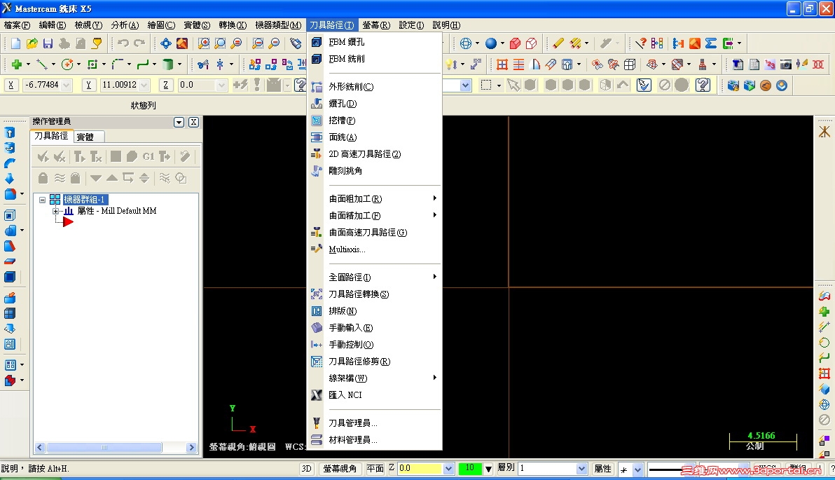Choose 2D 高速刀具路徑 menu item
The image size is (835, 480).
(375, 154)
